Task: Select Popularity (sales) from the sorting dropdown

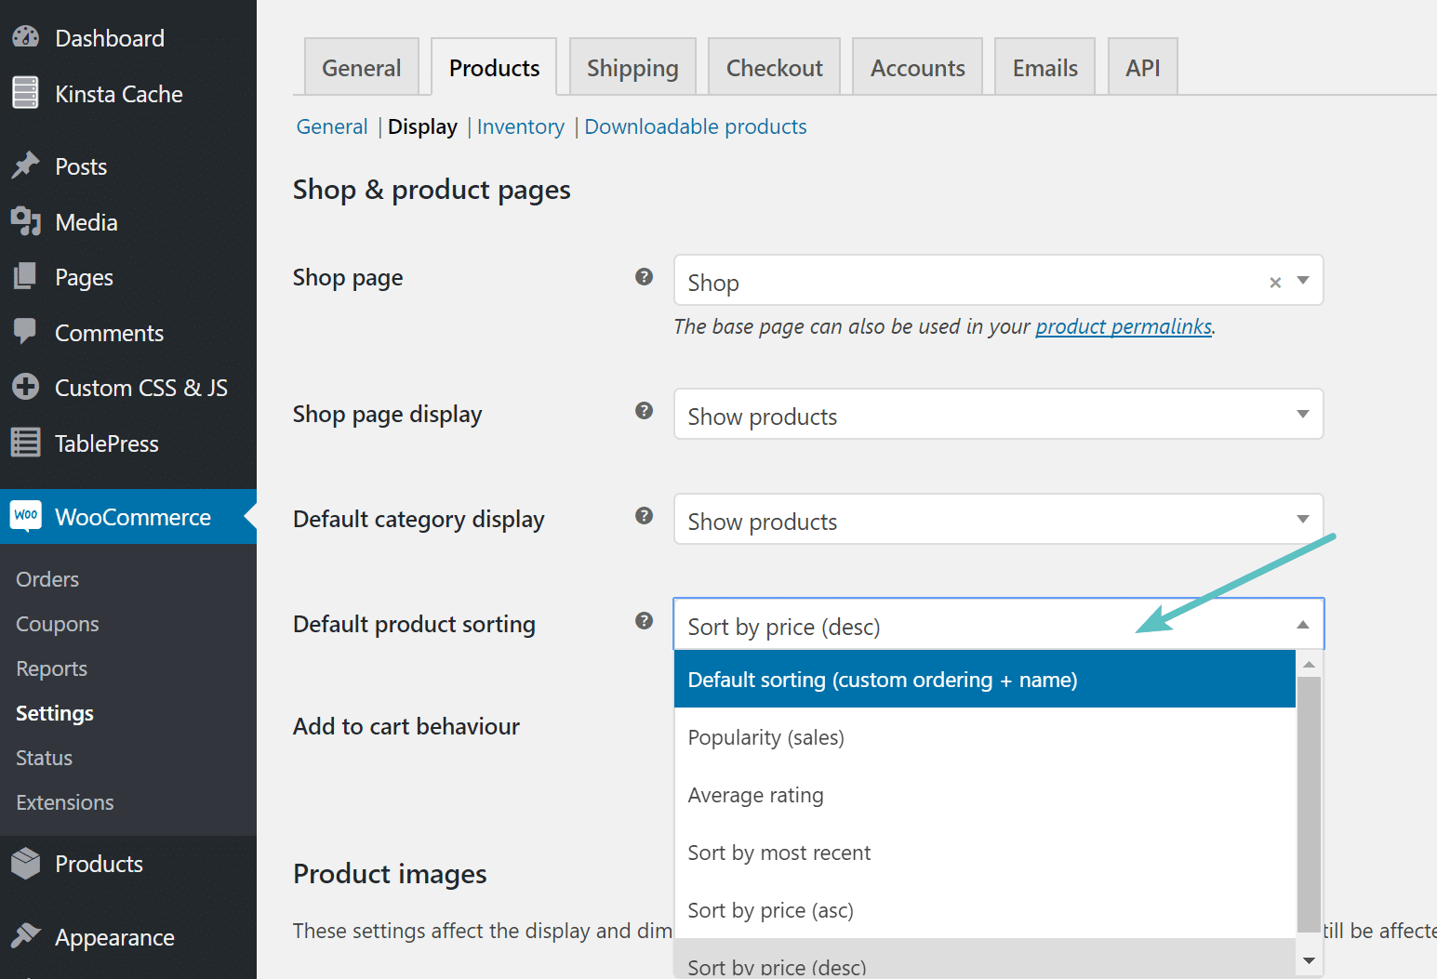Action: (765, 736)
